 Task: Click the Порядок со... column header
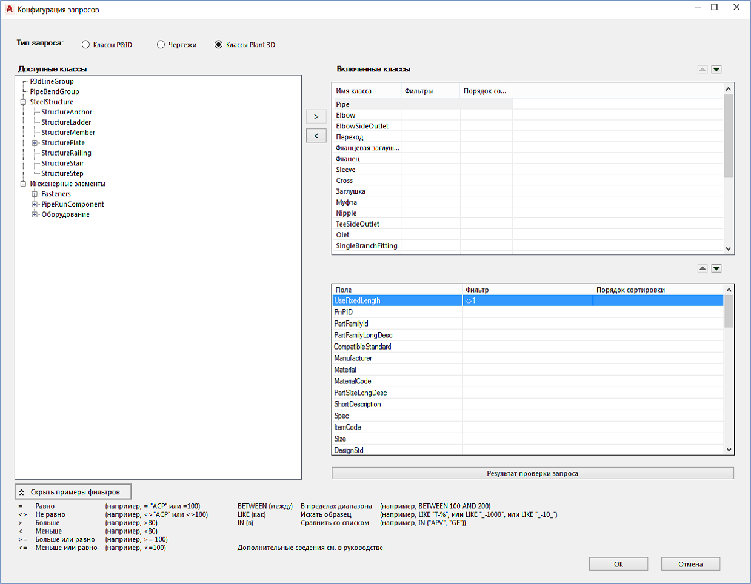(486, 91)
